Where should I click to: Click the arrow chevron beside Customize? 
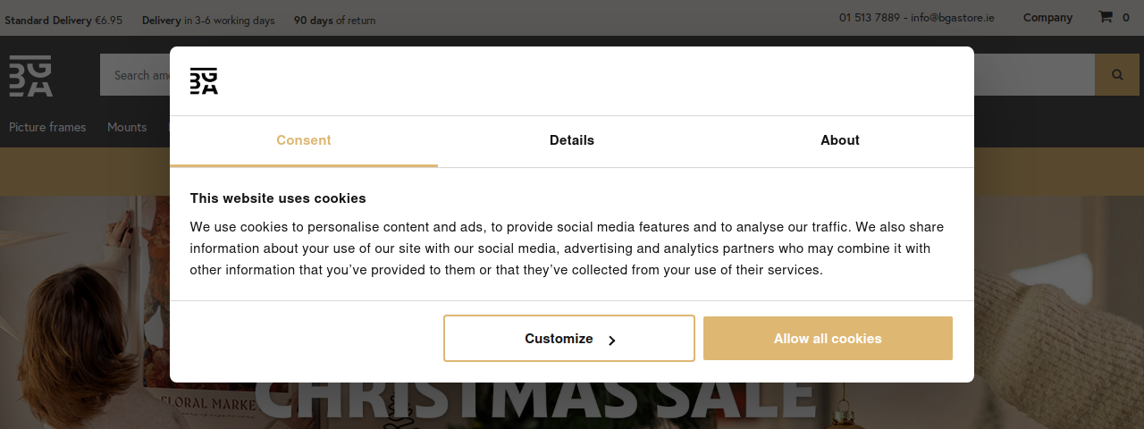pos(611,341)
